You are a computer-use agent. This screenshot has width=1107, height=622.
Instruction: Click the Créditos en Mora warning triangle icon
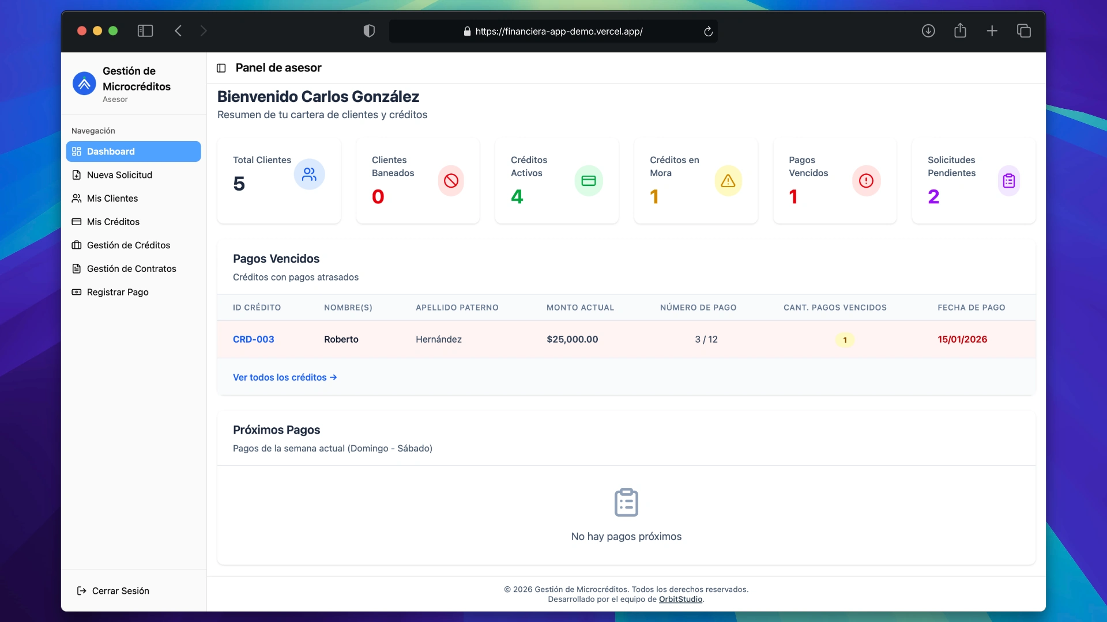(x=728, y=181)
